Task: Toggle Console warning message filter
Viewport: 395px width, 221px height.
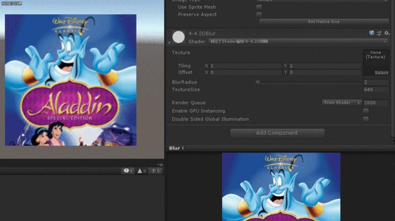Action: click(141, 171)
